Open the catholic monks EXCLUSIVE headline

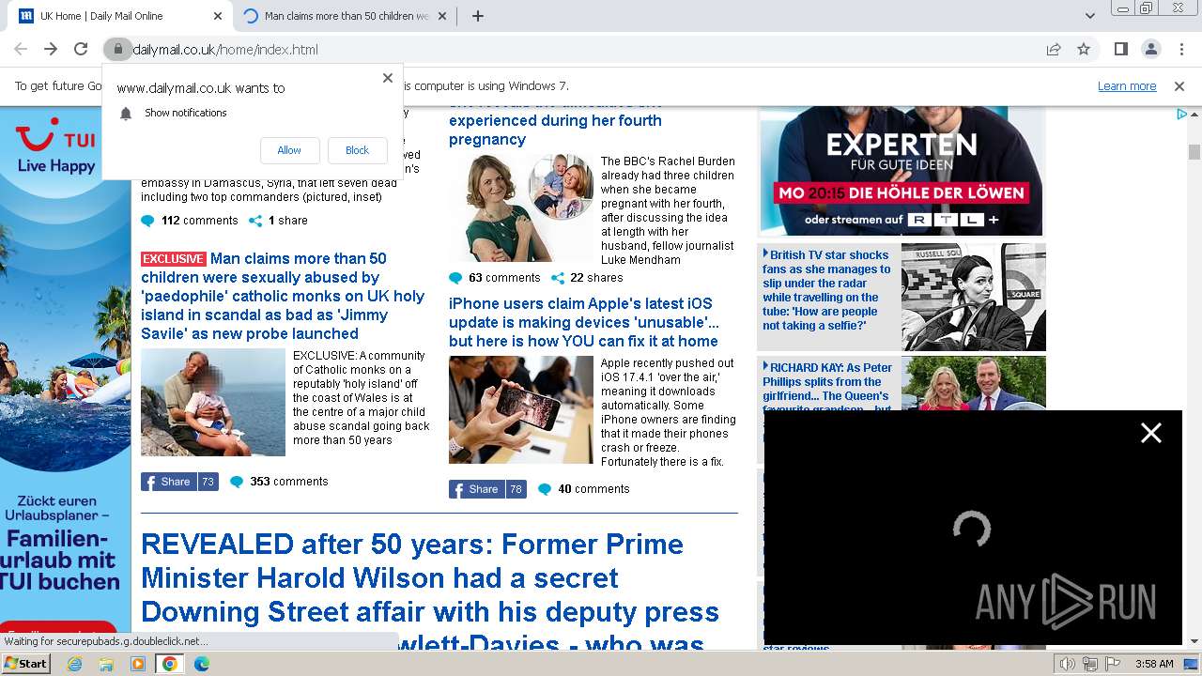(283, 296)
